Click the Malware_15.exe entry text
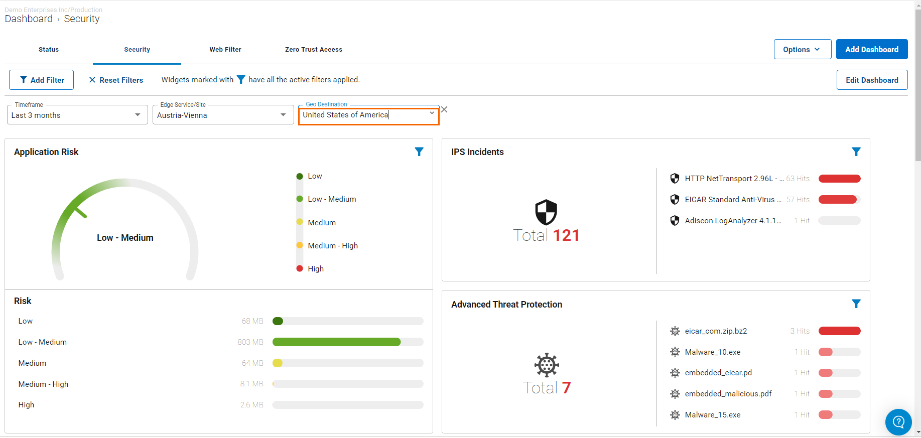Image resolution: width=921 pixels, height=438 pixels. [713, 414]
